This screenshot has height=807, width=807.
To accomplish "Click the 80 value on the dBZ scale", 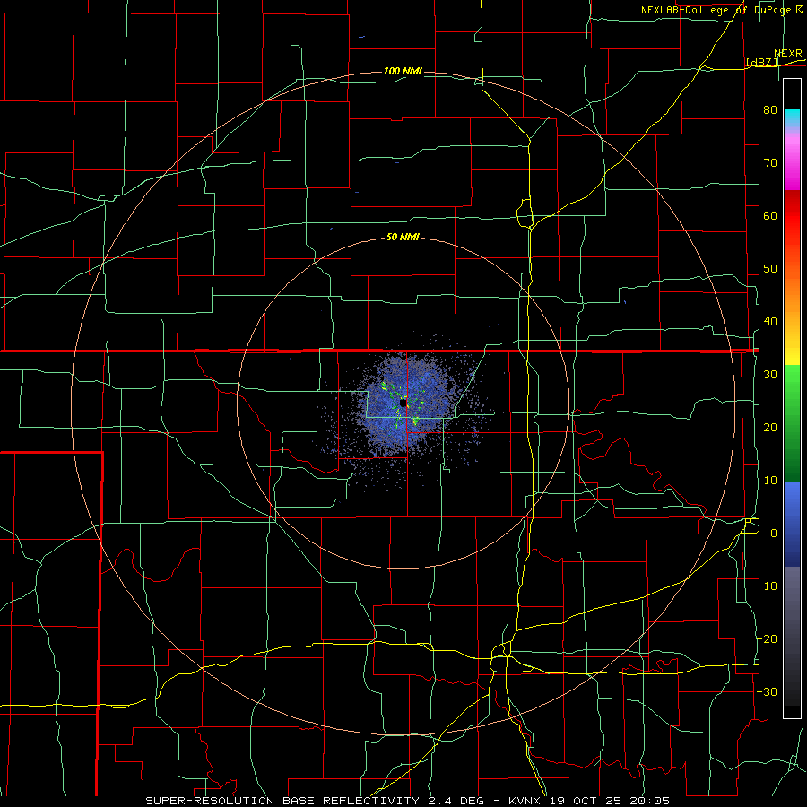I will pos(770,109).
